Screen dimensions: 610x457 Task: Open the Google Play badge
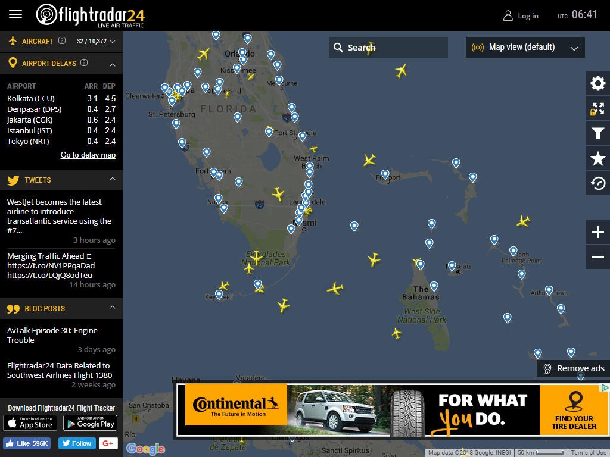point(91,423)
